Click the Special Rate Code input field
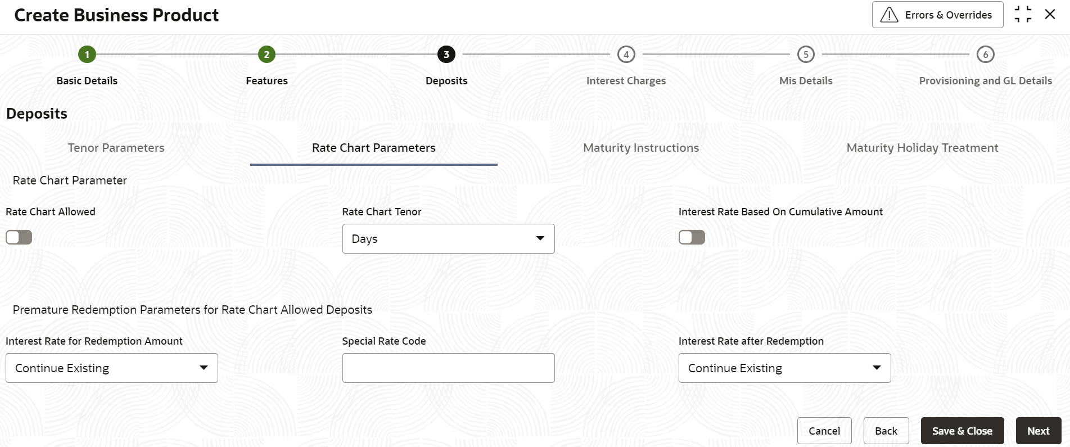This screenshot has width=1070, height=447. [448, 368]
